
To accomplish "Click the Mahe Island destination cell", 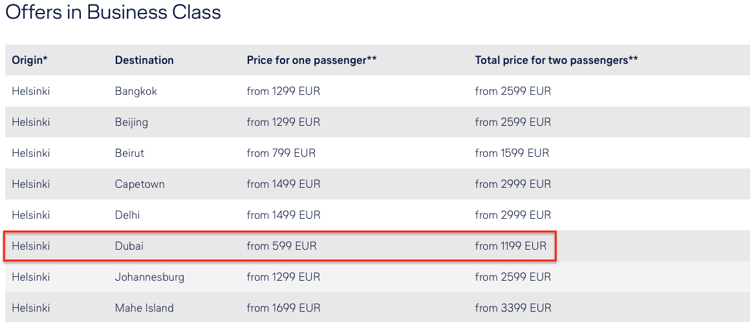I will pos(144,308).
